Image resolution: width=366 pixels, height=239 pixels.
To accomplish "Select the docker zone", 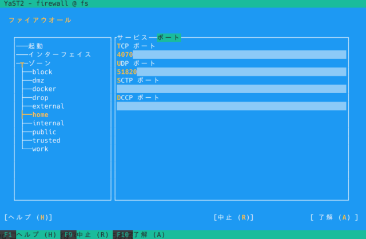I will tap(44, 89).
